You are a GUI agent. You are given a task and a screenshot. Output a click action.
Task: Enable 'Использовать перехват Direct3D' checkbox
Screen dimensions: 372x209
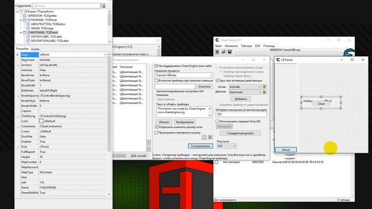217,121
